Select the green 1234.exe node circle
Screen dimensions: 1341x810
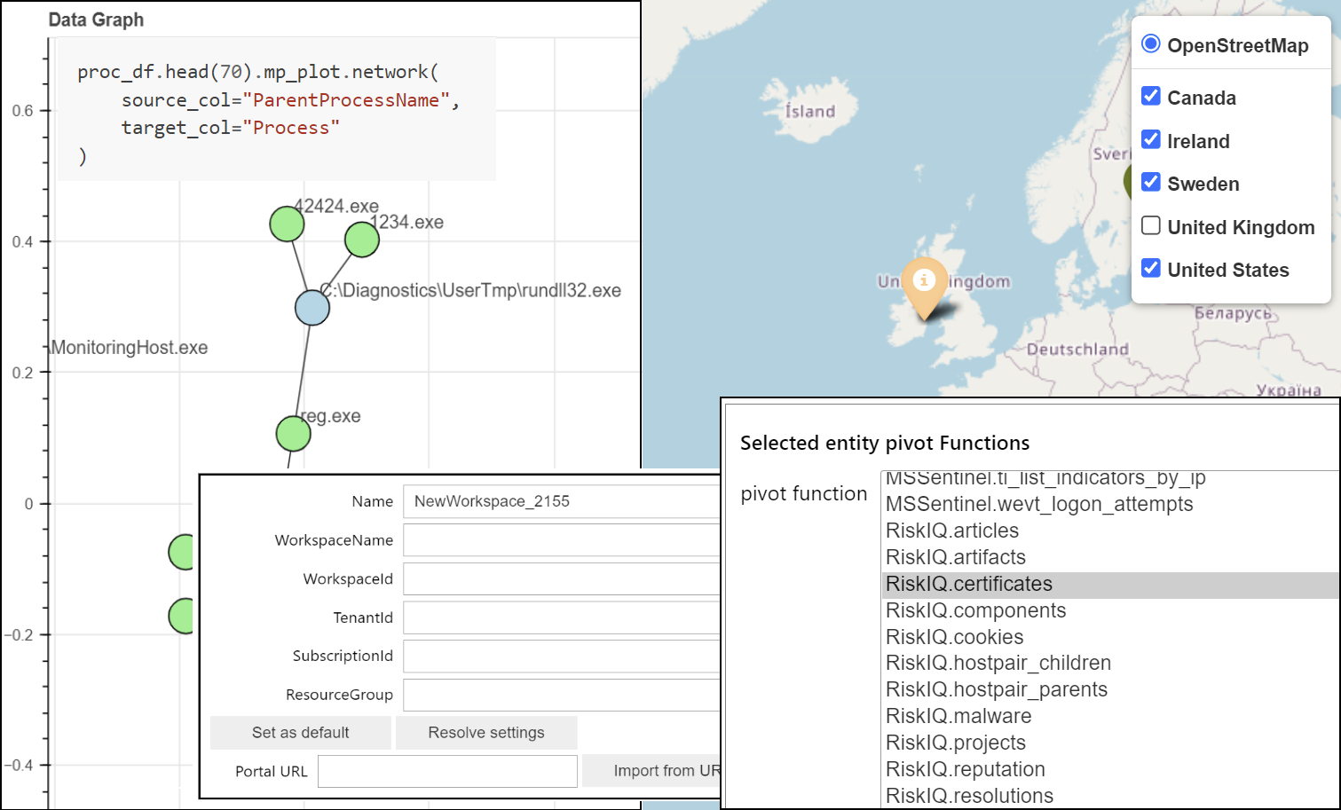(x=362, y=240)
